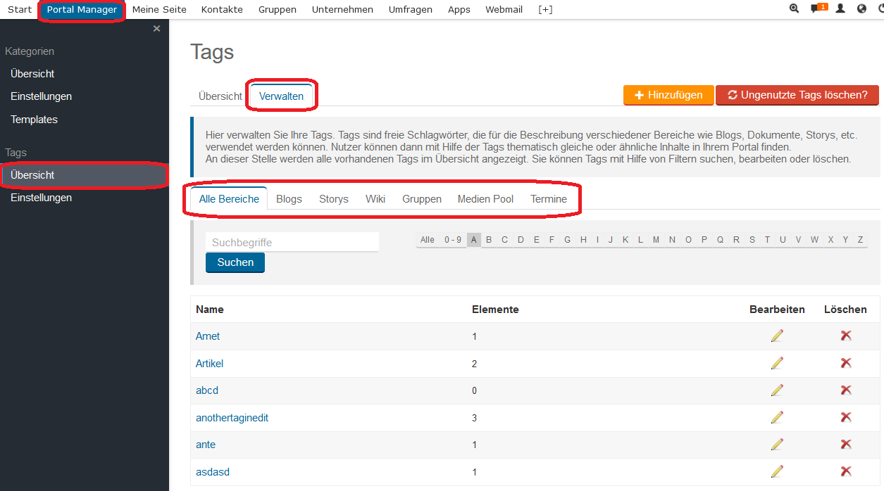Edit the anothertaginedit tag pencil icon
The width and height of the screenshot is (884, 491).
click(x=777, y=417)
